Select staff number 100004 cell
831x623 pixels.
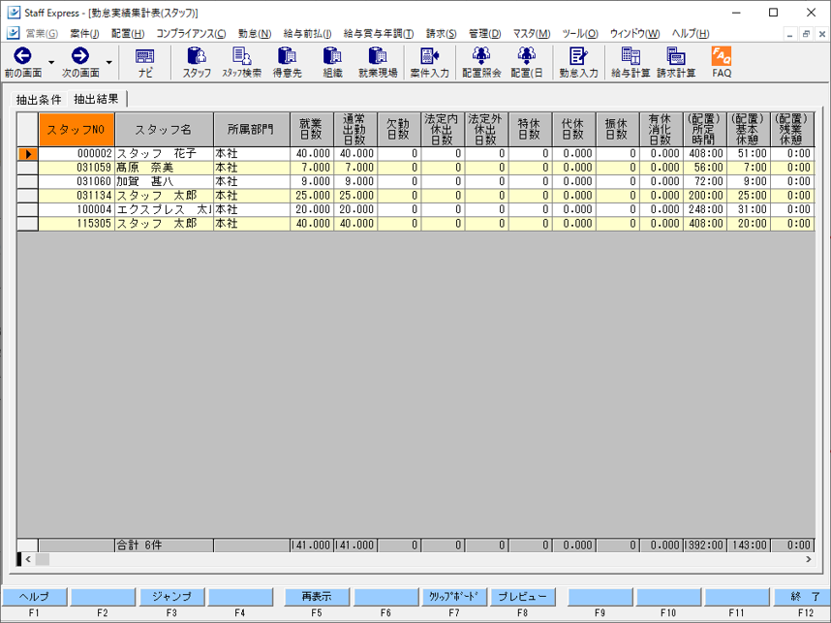(77, 209)
